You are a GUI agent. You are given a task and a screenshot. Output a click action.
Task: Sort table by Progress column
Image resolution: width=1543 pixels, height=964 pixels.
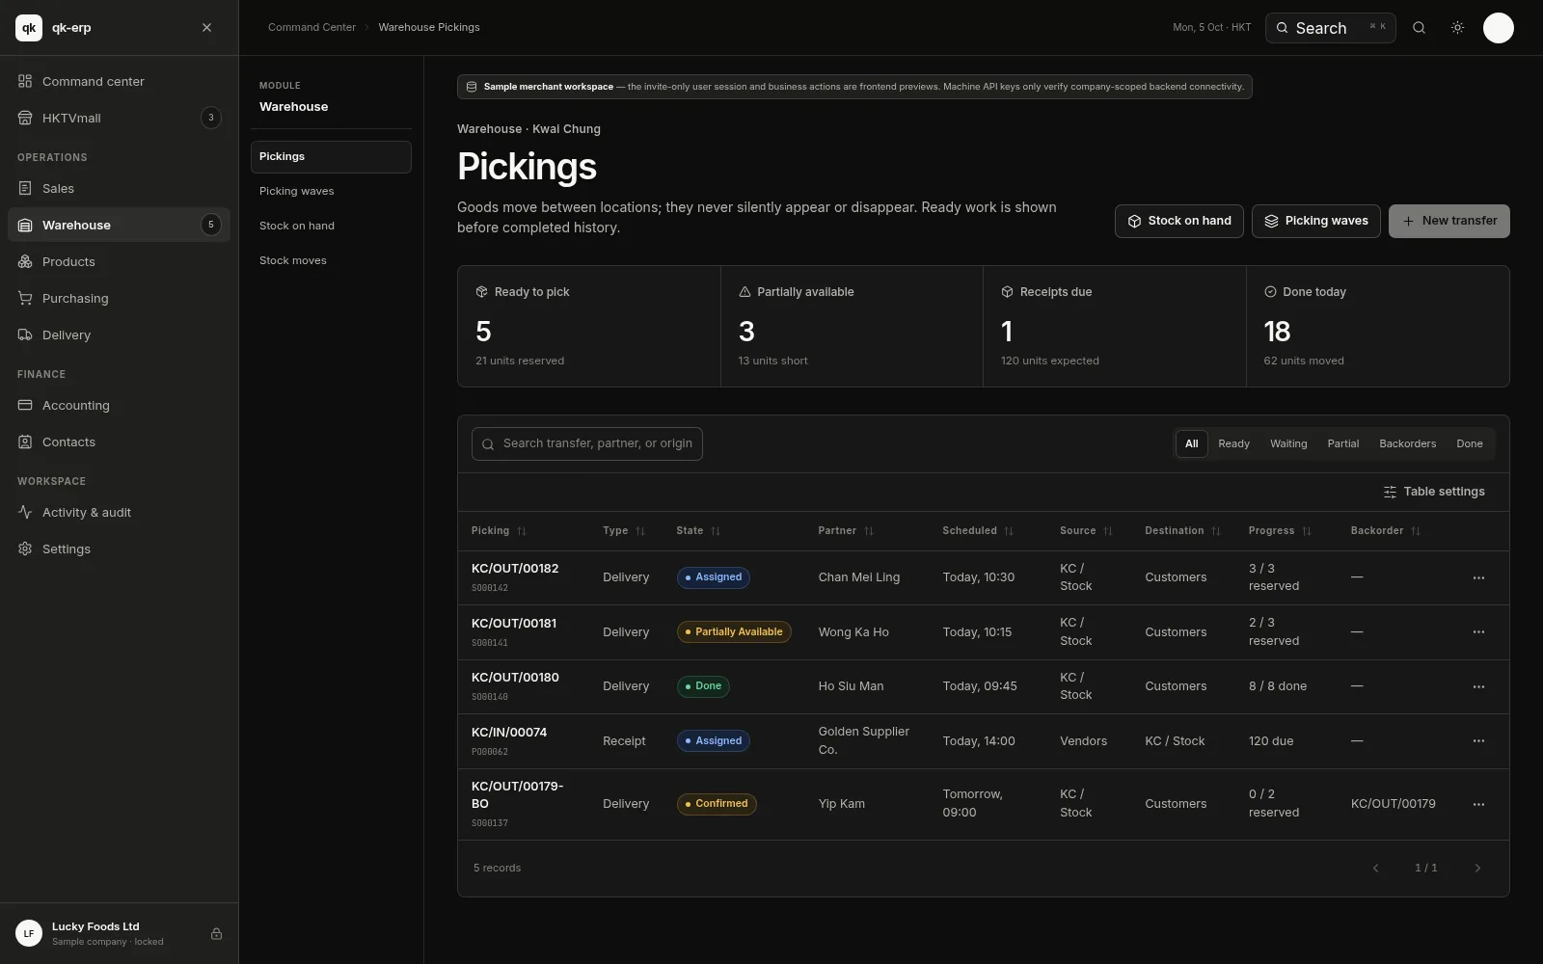pos(1280,531)
